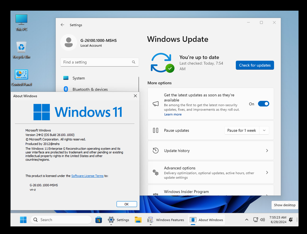The width and height of the screenshot is (307, 234).
Task: Click the Find a setting search field
Action: coord(100,62)
